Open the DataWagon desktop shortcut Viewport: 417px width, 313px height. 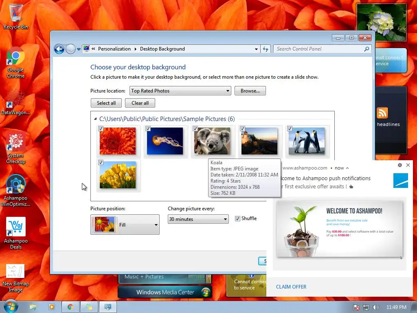[x=15, y=103]
